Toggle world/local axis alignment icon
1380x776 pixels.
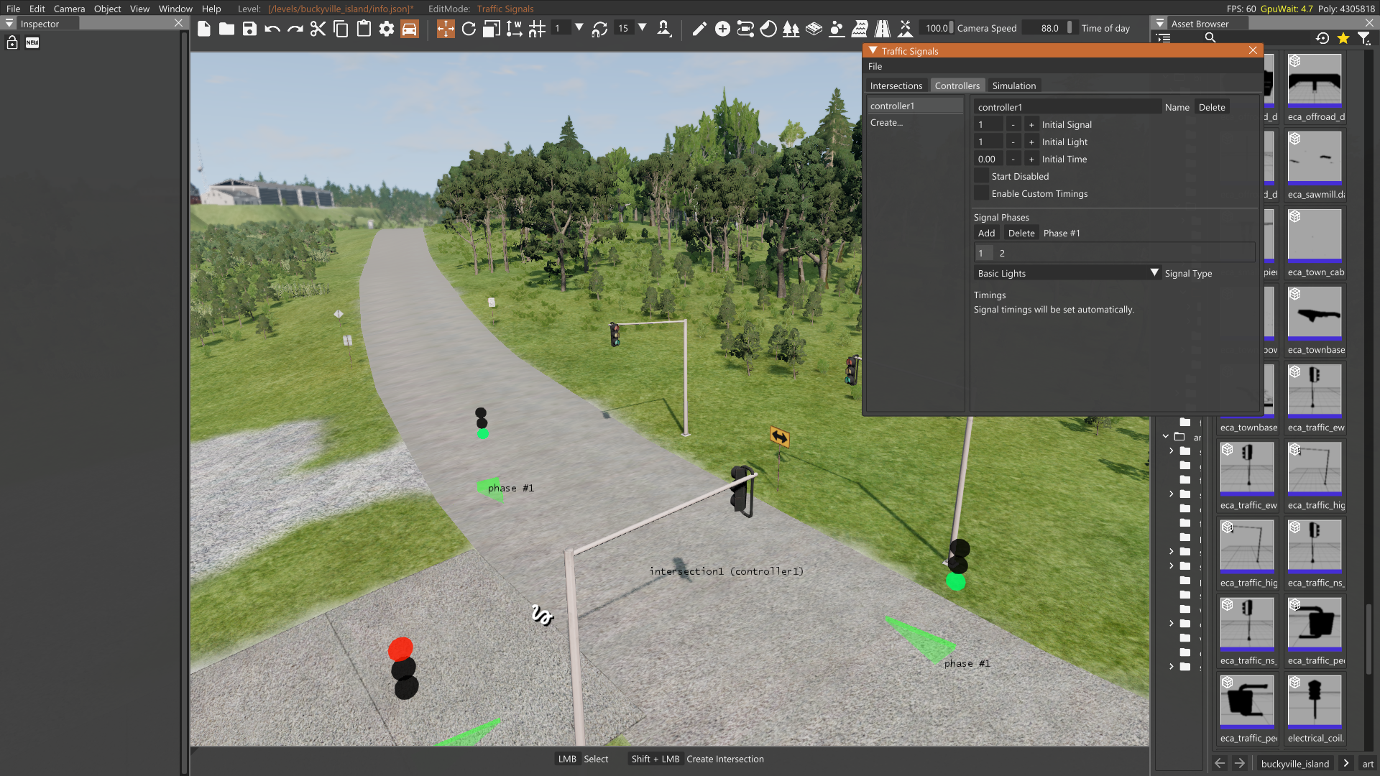coord(514,29)
